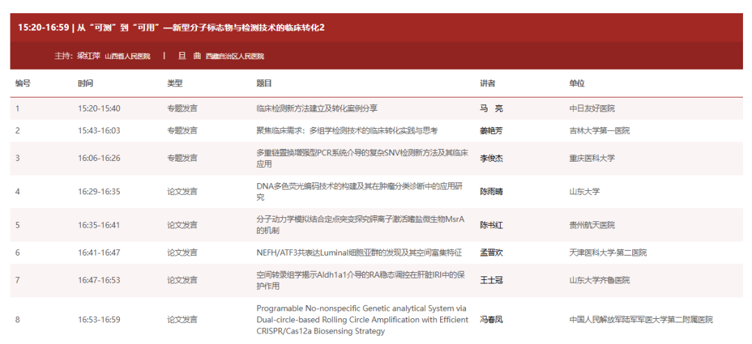Select time cell 16:41-16:47
The image size is (752, 344).
(100, 252)
